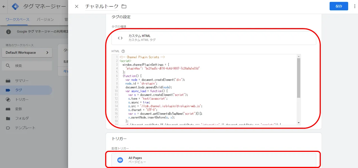
Task: Click the info icon beside Google タグ マネージャーの利用規定
Action: pyautogui.click(x=8, y=32)
